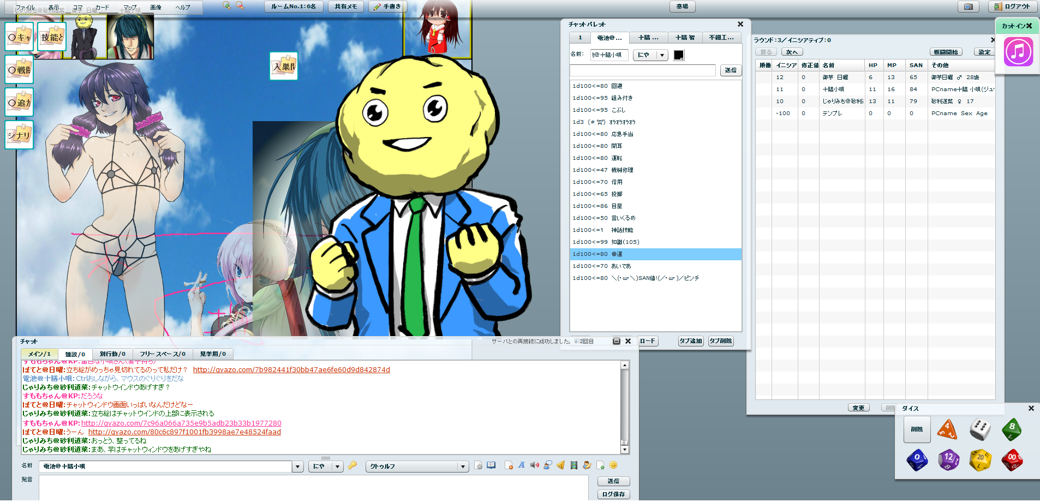Select the 十膳 智 chat palette tab
The height and width of the screenshot is (502, 1040).
[x=685, y=38]
